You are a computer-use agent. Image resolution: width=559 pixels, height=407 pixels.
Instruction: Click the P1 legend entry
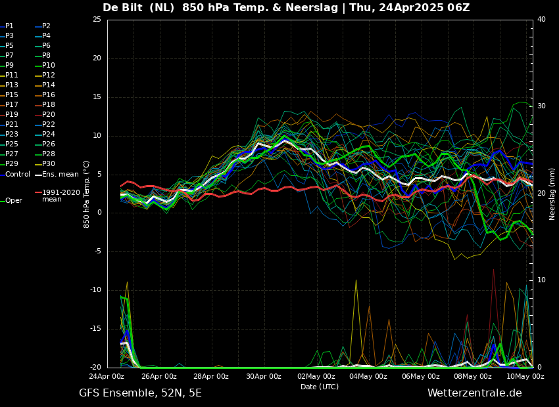click(x=7, y=26)
